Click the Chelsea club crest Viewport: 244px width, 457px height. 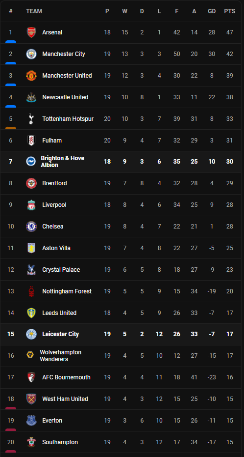pos(31,227)
